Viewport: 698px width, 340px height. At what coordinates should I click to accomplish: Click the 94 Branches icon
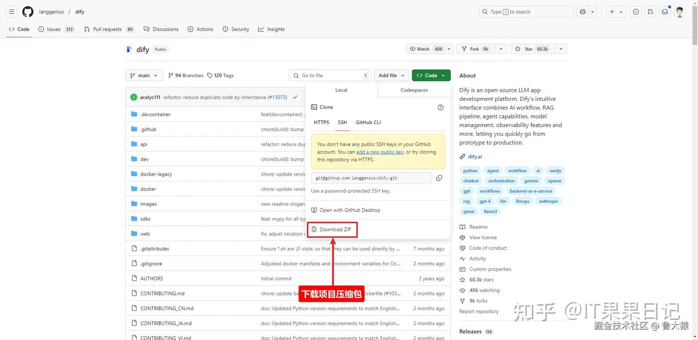pyautogui.click(x=171, y=75)
